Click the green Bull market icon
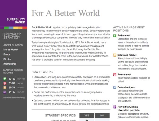The width and height of the screenshot is (159, 121). [115, 36]
